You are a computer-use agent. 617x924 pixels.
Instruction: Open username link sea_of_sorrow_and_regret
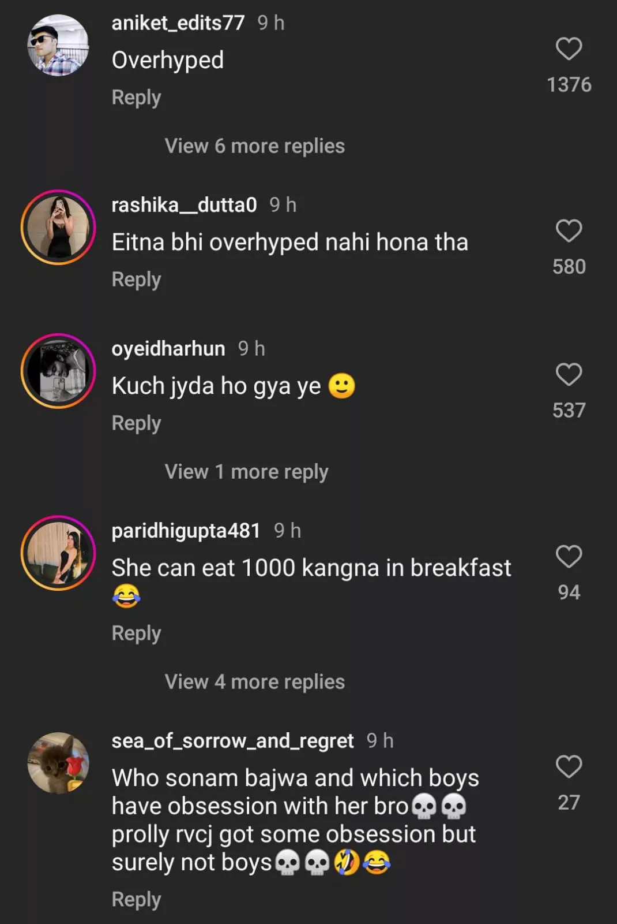pos(232,741)
